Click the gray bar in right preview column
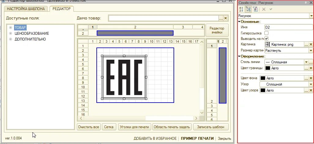Viewport: 314px width, 144px height. tap(222, 76)
